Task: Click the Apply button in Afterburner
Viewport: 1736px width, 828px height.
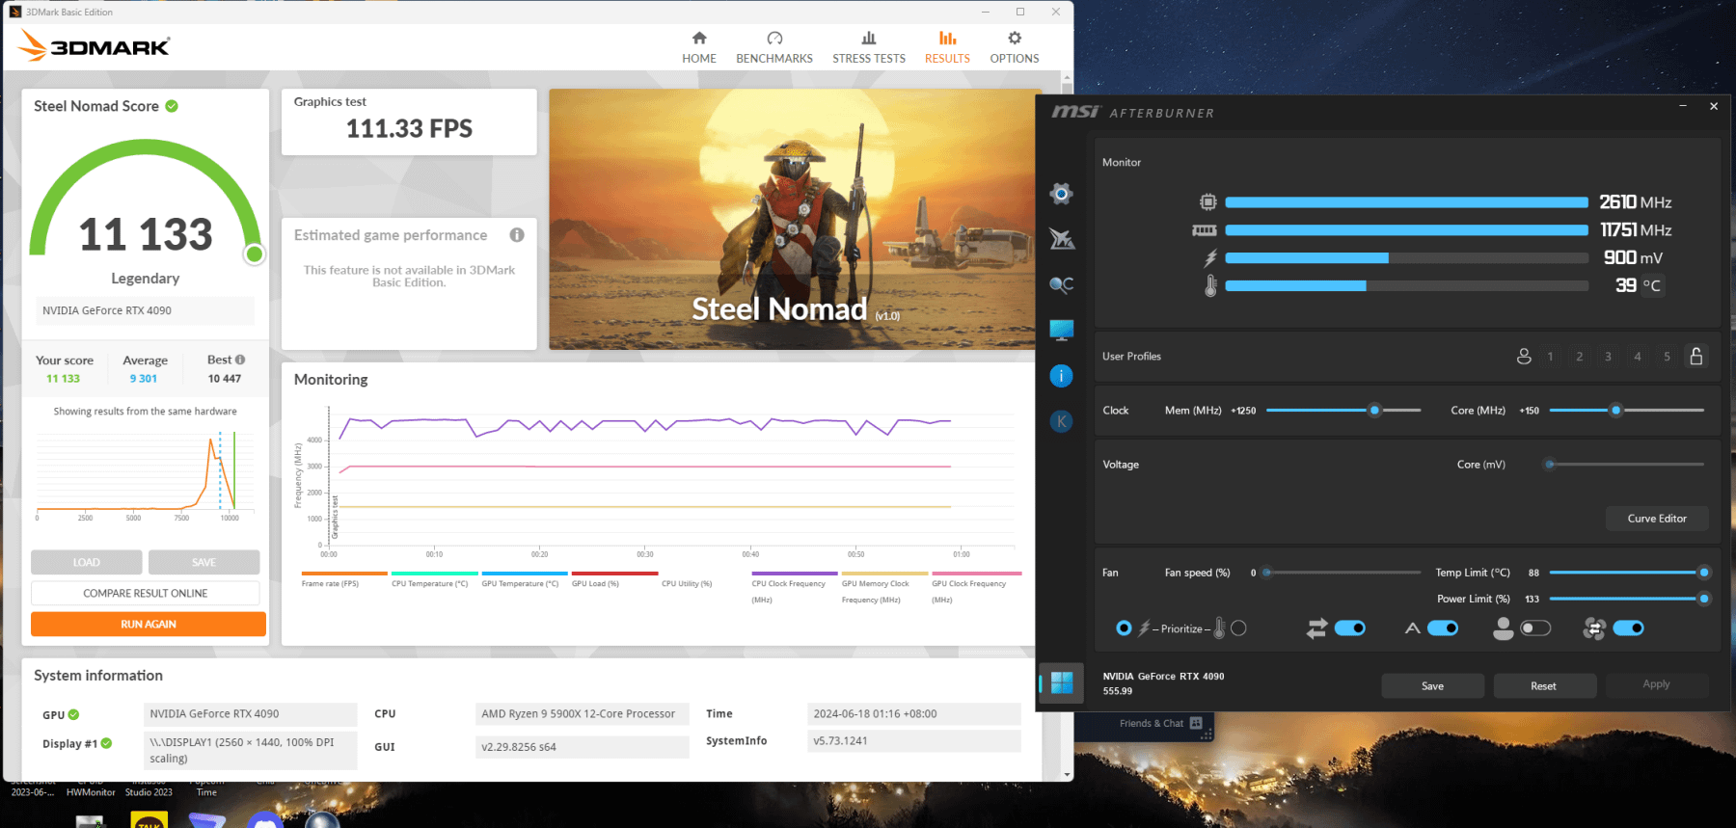Action: point(1656,684)
